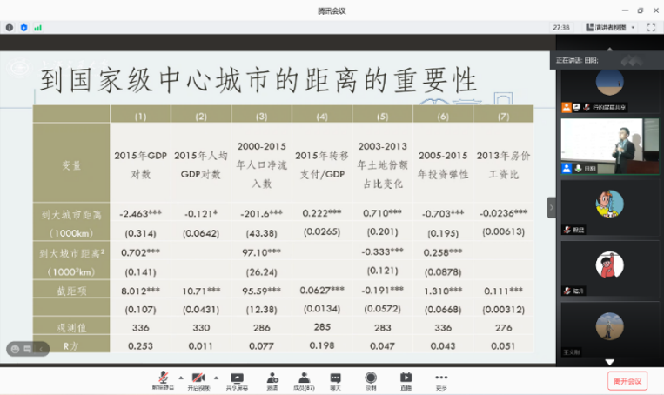
Task: Start screen sharing
Action: (237, 379)
